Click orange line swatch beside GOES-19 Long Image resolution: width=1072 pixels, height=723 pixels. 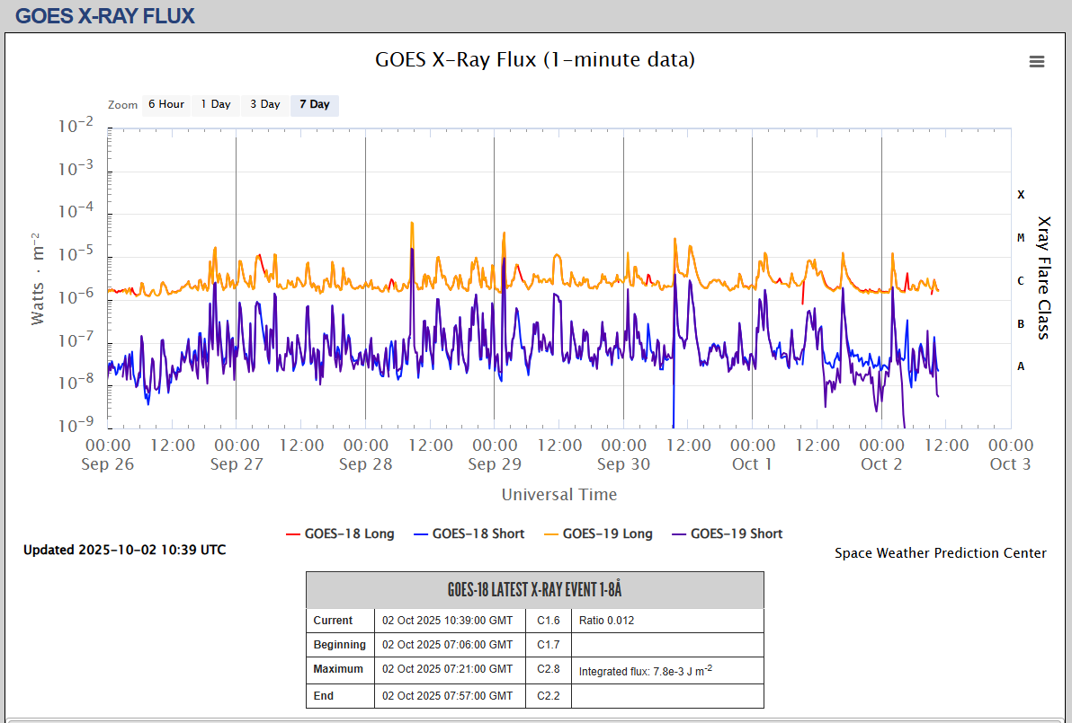[549, 533]
